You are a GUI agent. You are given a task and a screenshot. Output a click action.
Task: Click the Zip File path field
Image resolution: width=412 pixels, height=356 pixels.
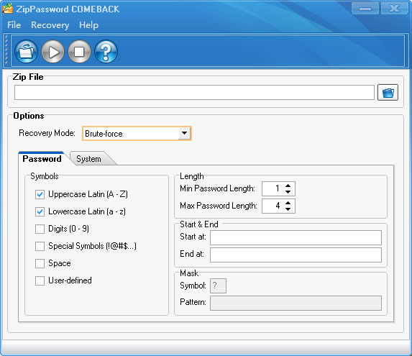pos(194,93)
